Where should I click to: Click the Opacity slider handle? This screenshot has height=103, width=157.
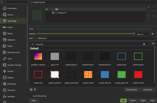point(134,34)
